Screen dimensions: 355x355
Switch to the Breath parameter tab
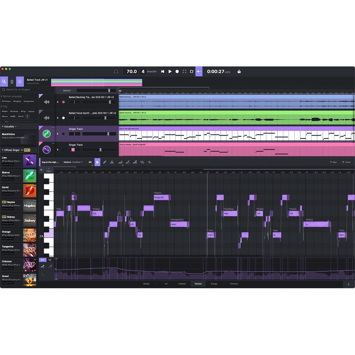coord(147,284)
